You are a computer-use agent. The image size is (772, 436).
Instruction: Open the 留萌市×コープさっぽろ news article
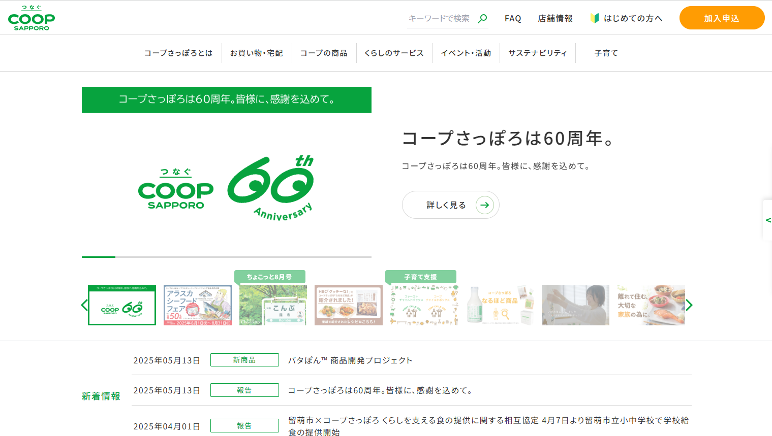(489, 426)
